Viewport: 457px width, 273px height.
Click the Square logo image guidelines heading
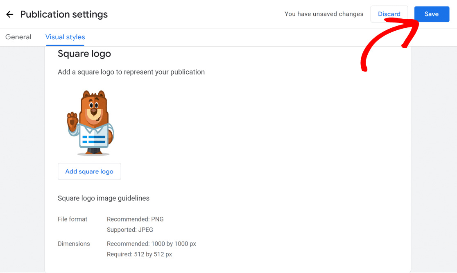click(104, 198)
